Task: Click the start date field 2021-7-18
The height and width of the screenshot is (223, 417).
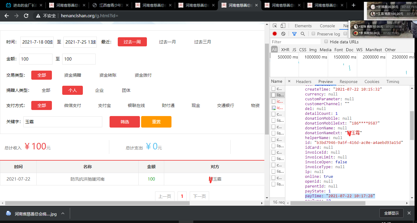Action: [x=37, y=42]
